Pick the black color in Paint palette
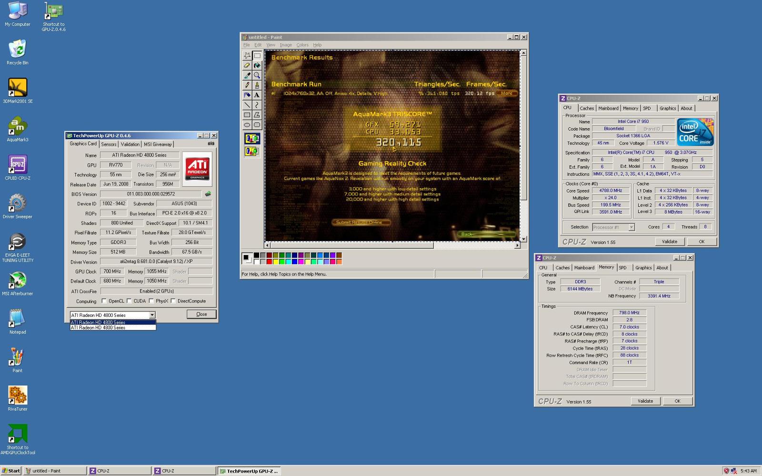Image resolution: width=762 pixels, height=476 pixels. (256, 255)
